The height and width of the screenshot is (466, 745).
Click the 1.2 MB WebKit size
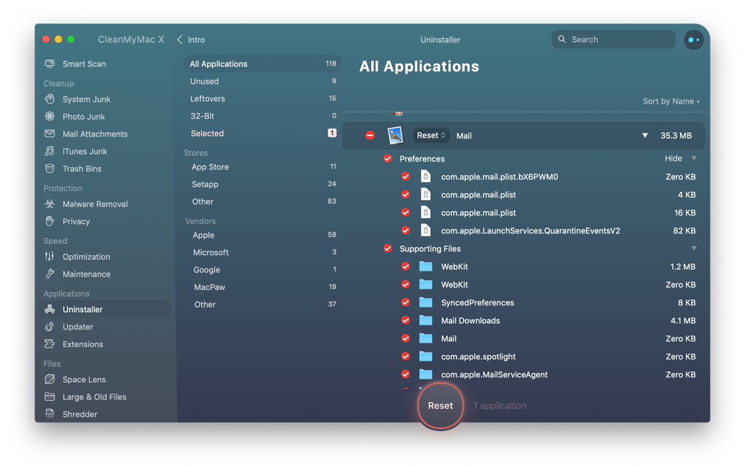coord(683,267)
